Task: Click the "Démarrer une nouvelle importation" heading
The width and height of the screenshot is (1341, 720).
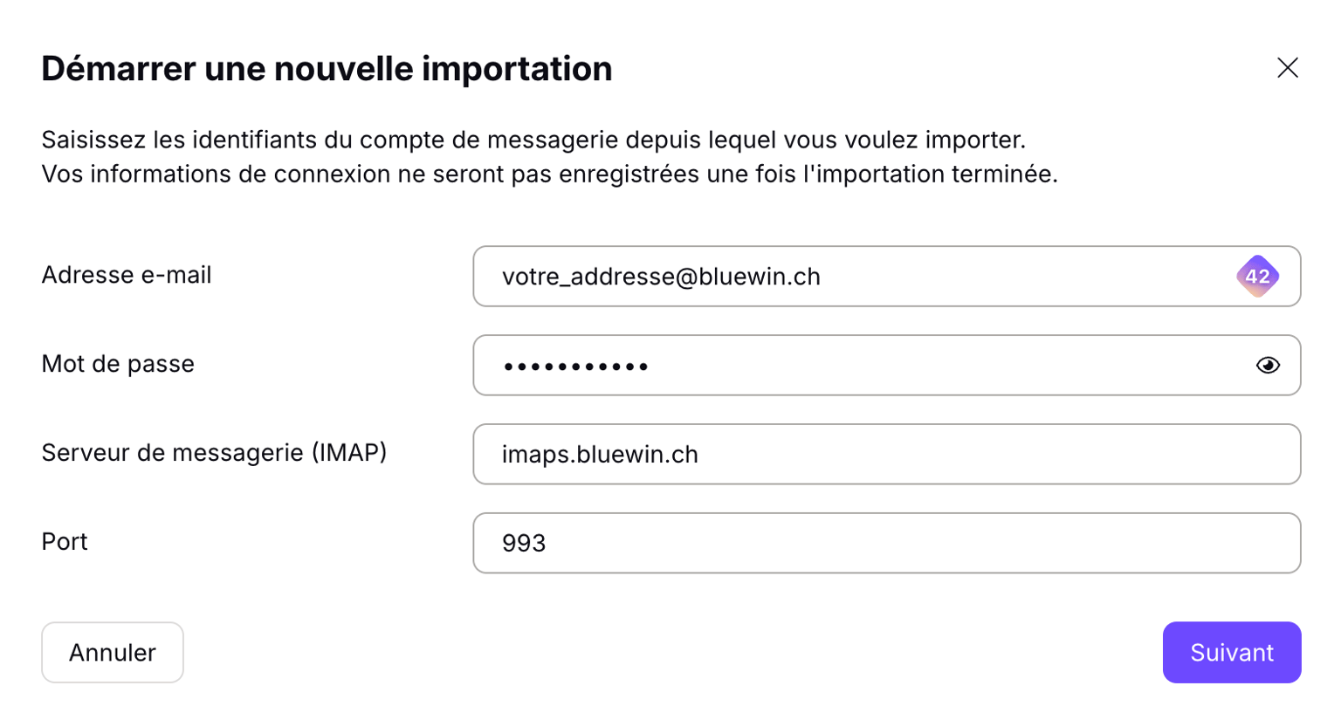Action: pos(327,69)
